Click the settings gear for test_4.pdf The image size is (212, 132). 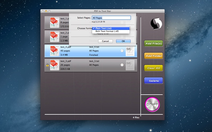coord(122,51)
